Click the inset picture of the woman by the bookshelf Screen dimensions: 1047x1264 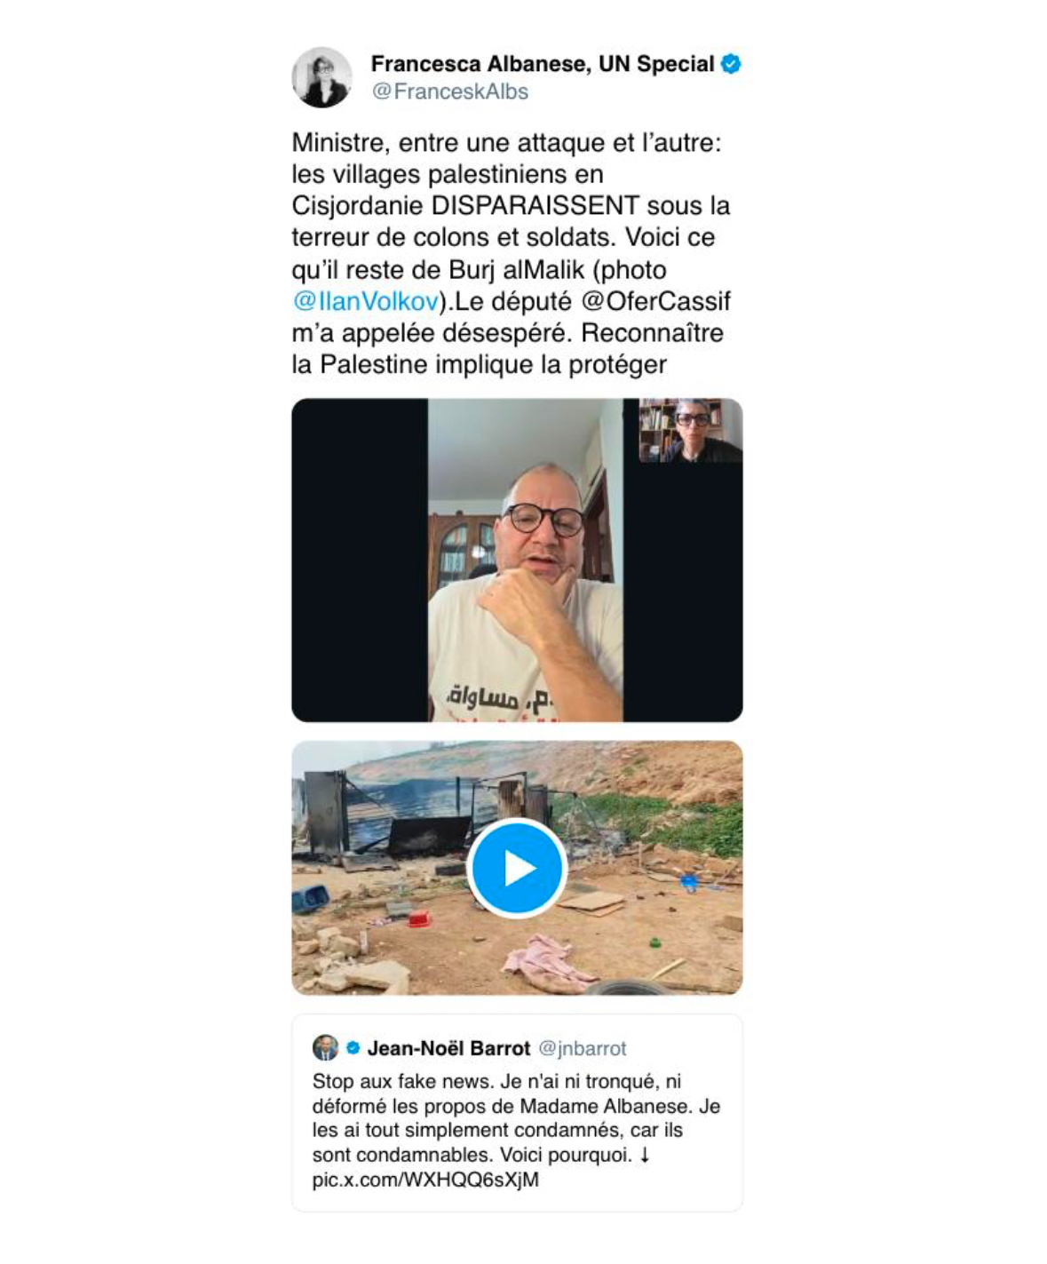pos(690,431)
